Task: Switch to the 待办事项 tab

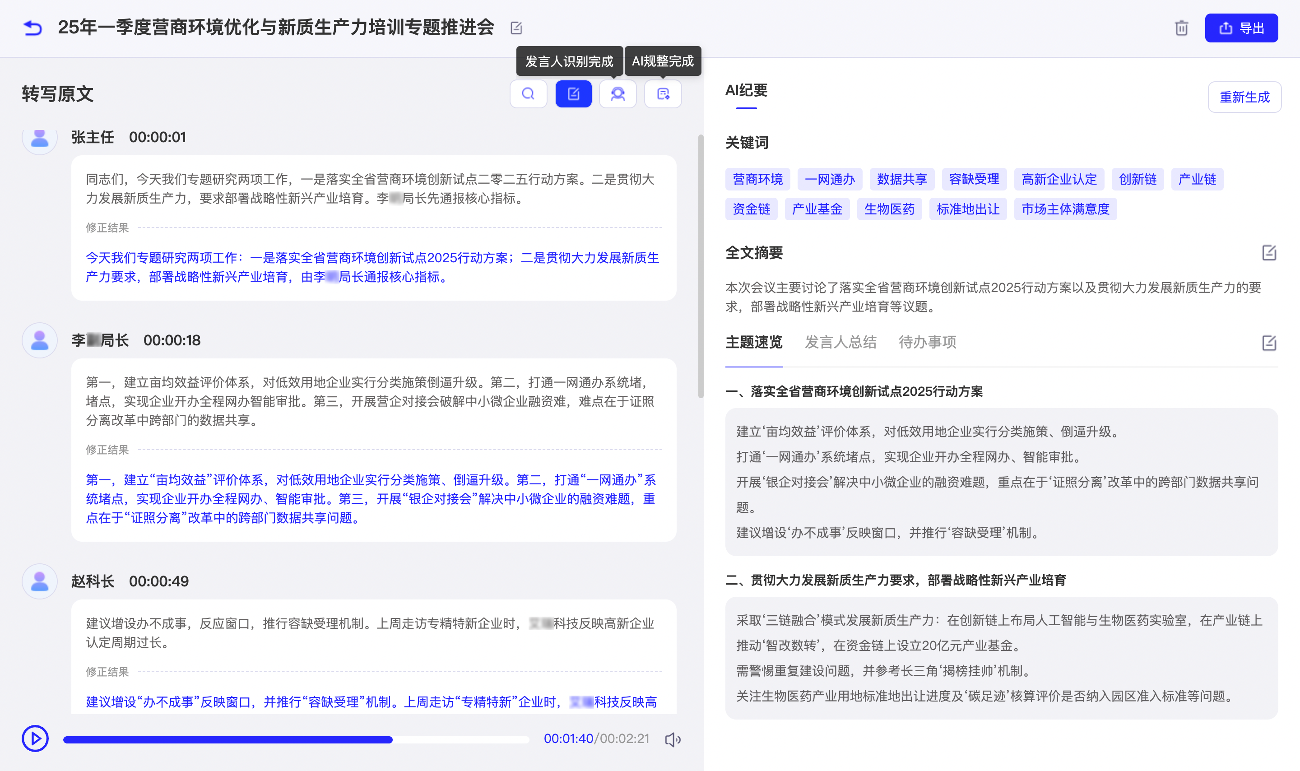Action: 927,342
